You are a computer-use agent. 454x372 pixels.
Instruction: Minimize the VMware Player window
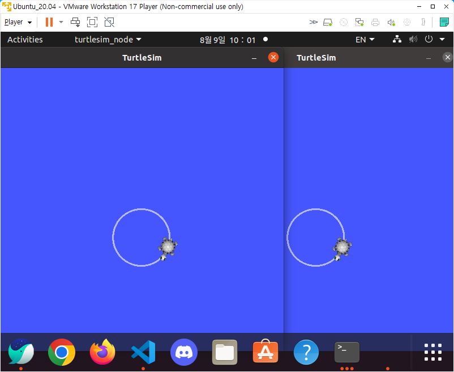tap(419, 7)
